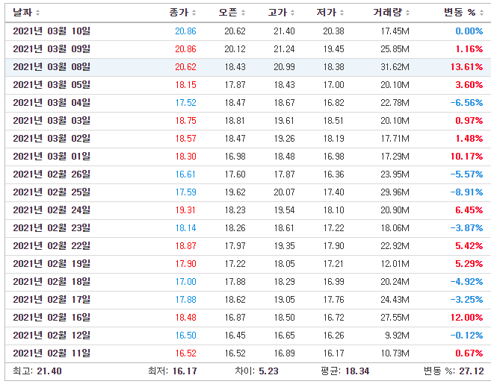Select the date 2021년 02월 11일
The height and width of the screenshot is (387, 491).
click(x=52, y=353)
